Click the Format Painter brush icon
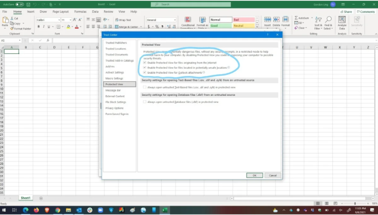The height and width of the screenshot is (215, 378). [11, 28]
